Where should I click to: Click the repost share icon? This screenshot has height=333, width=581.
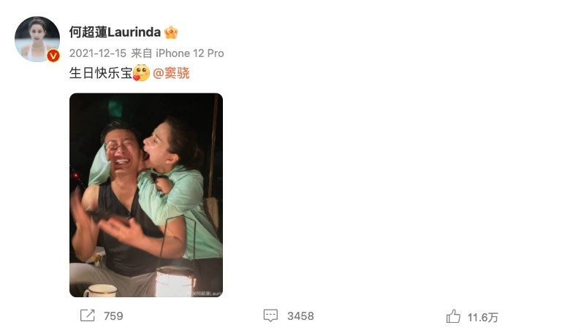click(x=88, y=315)
